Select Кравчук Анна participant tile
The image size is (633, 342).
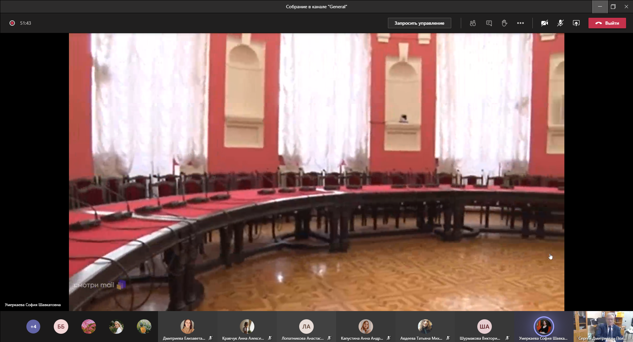pyautogui.click(x=247, y=327)
